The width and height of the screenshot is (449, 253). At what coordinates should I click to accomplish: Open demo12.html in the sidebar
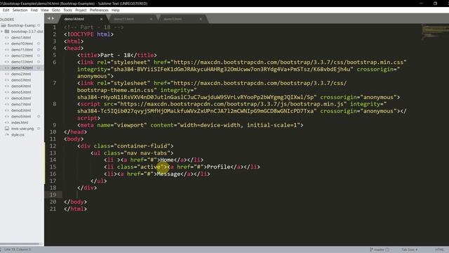(x=22, y=56)
